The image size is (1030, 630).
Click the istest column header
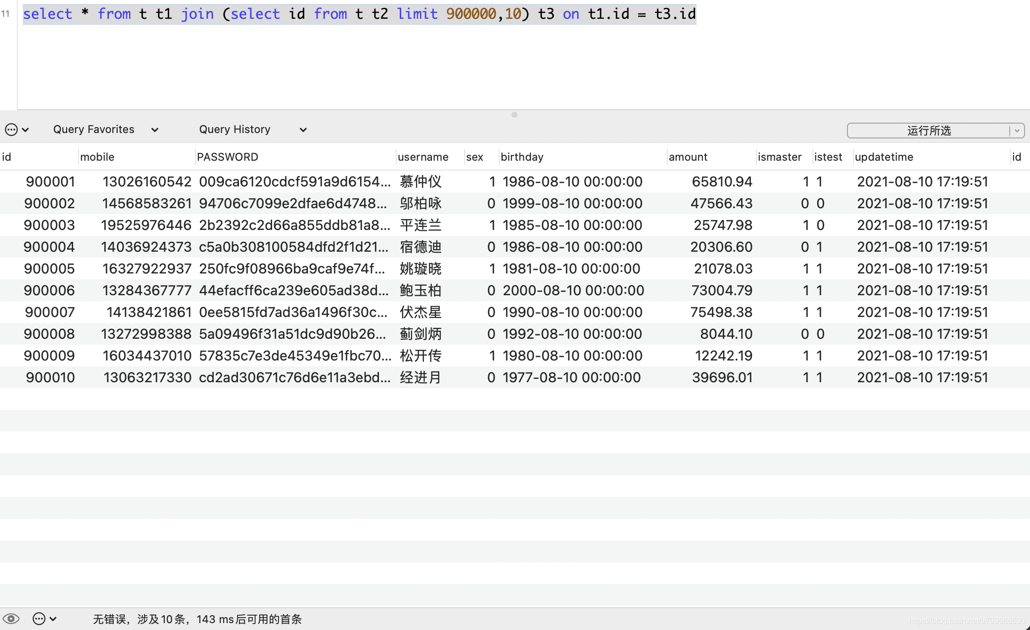828,157
